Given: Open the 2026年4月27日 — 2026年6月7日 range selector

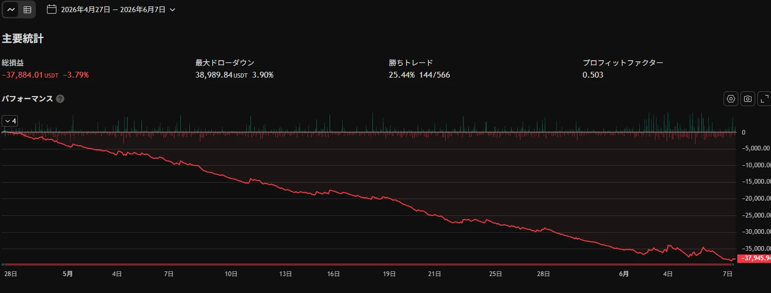Looking at the screenshot, I should (112, 10).
